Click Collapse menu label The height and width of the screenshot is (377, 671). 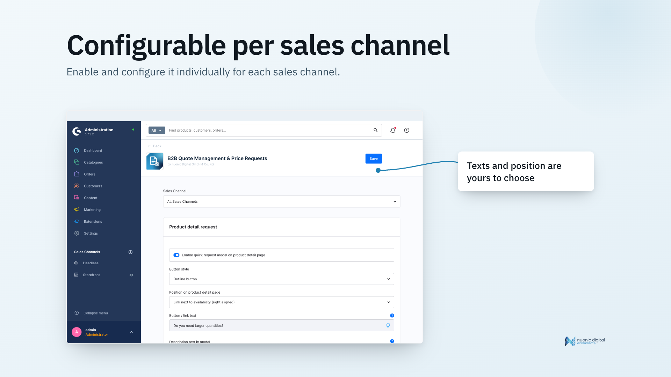(96, 313)
